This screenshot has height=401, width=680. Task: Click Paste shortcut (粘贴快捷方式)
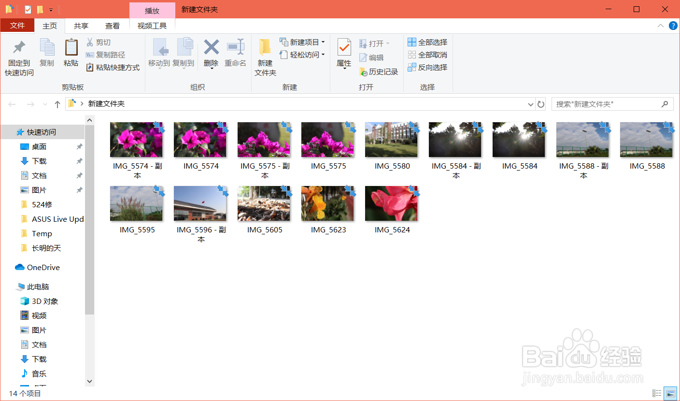coord(113,68)
